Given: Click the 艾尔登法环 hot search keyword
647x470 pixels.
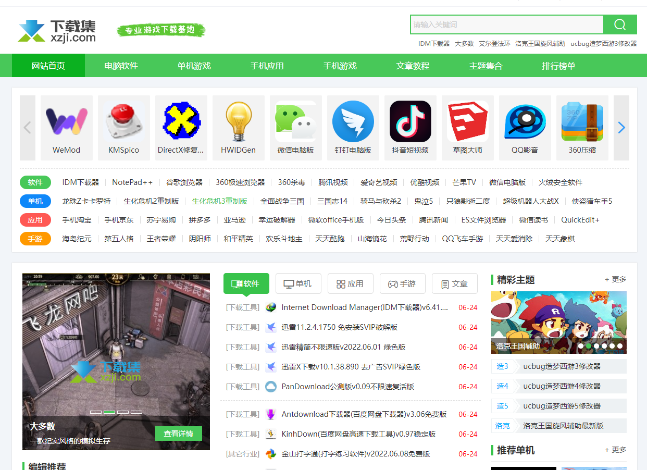Looking at the screenshot, I should click(x=494, y=44).
